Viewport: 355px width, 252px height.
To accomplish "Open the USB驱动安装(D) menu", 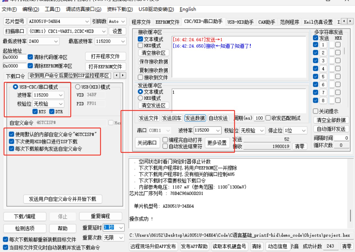I will click(156, 9).
